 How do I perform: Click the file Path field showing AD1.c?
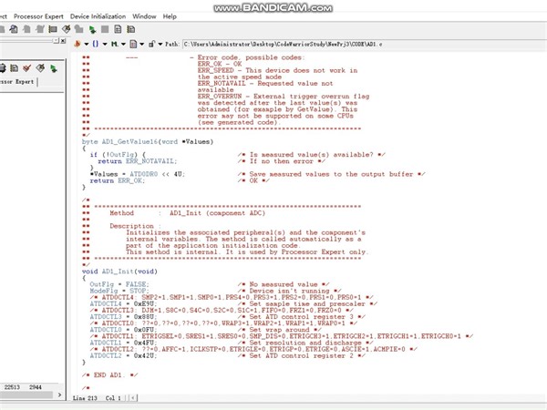[x=364, y=45]
